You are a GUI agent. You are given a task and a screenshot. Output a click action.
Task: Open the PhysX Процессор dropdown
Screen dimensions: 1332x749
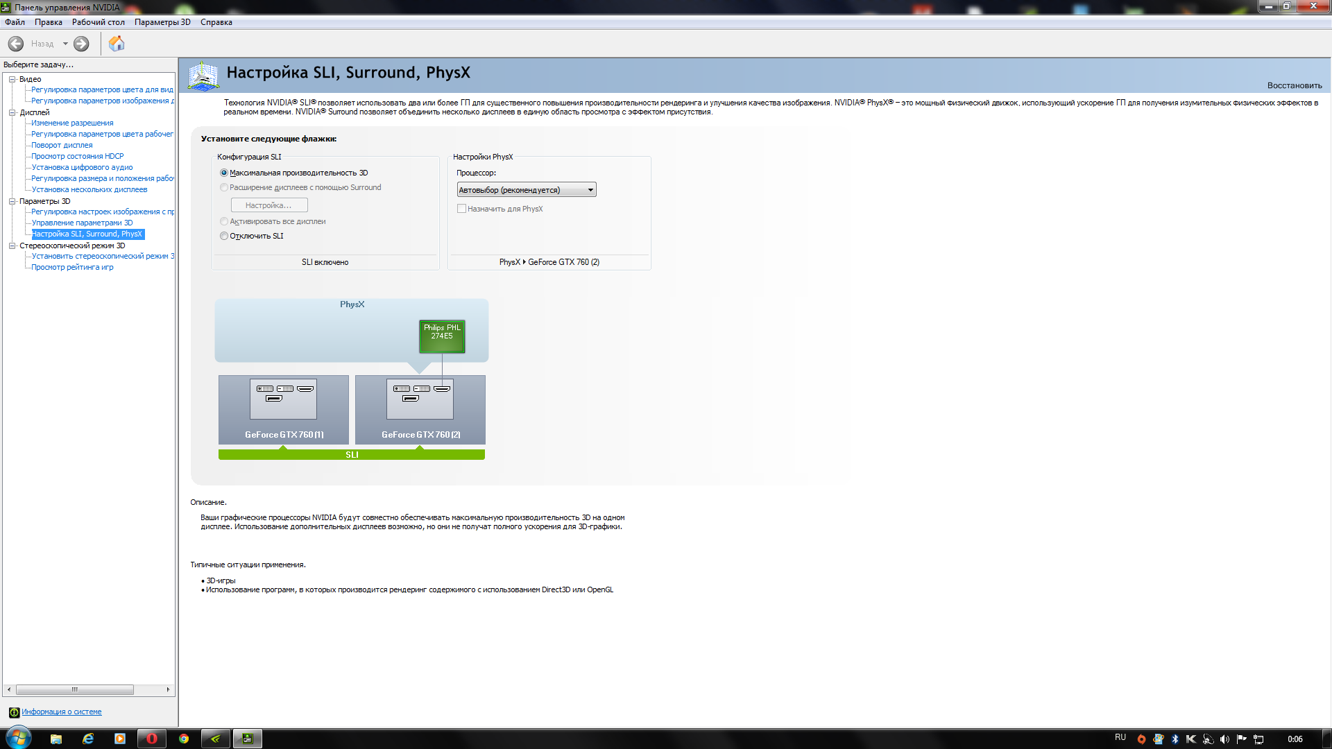pos(527,190)
